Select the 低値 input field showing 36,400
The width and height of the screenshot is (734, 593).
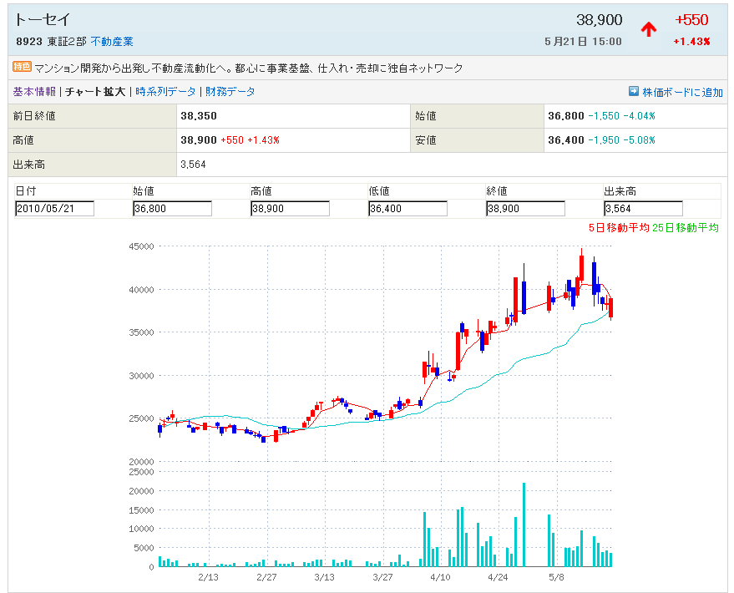(407, 209)
